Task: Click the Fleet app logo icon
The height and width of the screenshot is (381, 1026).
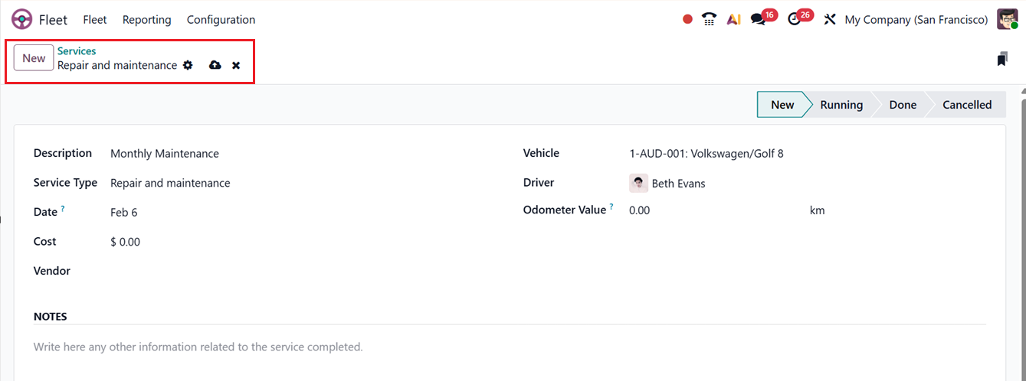Action: 22,19
